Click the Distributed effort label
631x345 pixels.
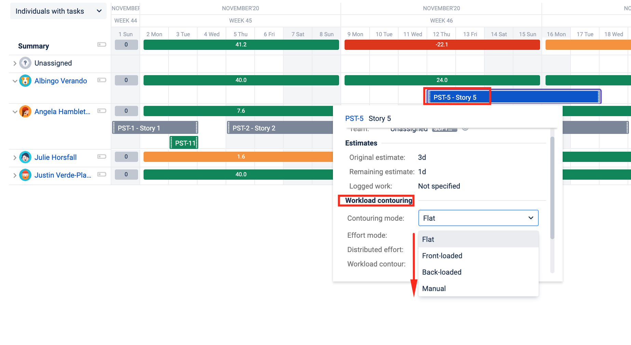[x=375, y=250]
